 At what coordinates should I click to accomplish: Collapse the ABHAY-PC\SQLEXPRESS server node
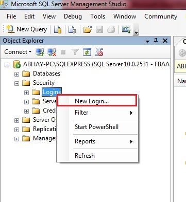7,65
